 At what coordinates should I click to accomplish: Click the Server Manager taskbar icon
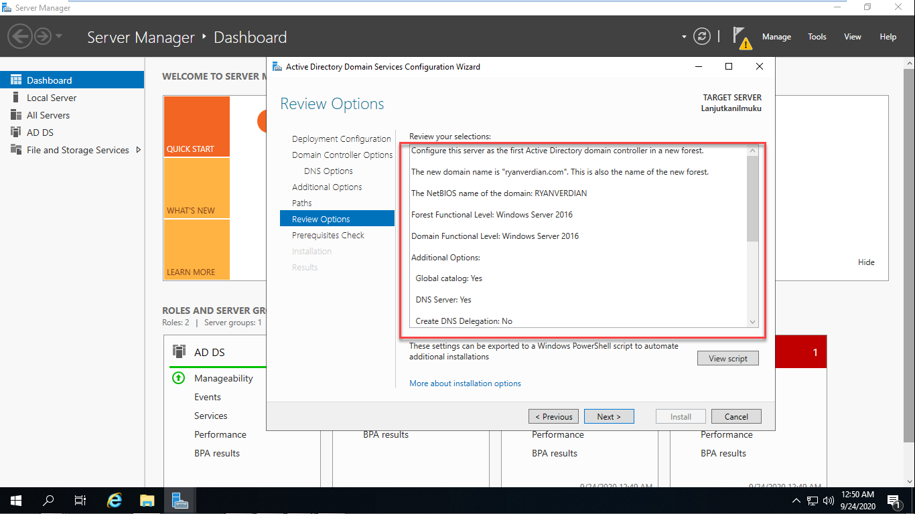180,500
